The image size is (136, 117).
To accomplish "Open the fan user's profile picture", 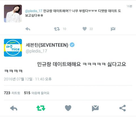I will 13,13.
